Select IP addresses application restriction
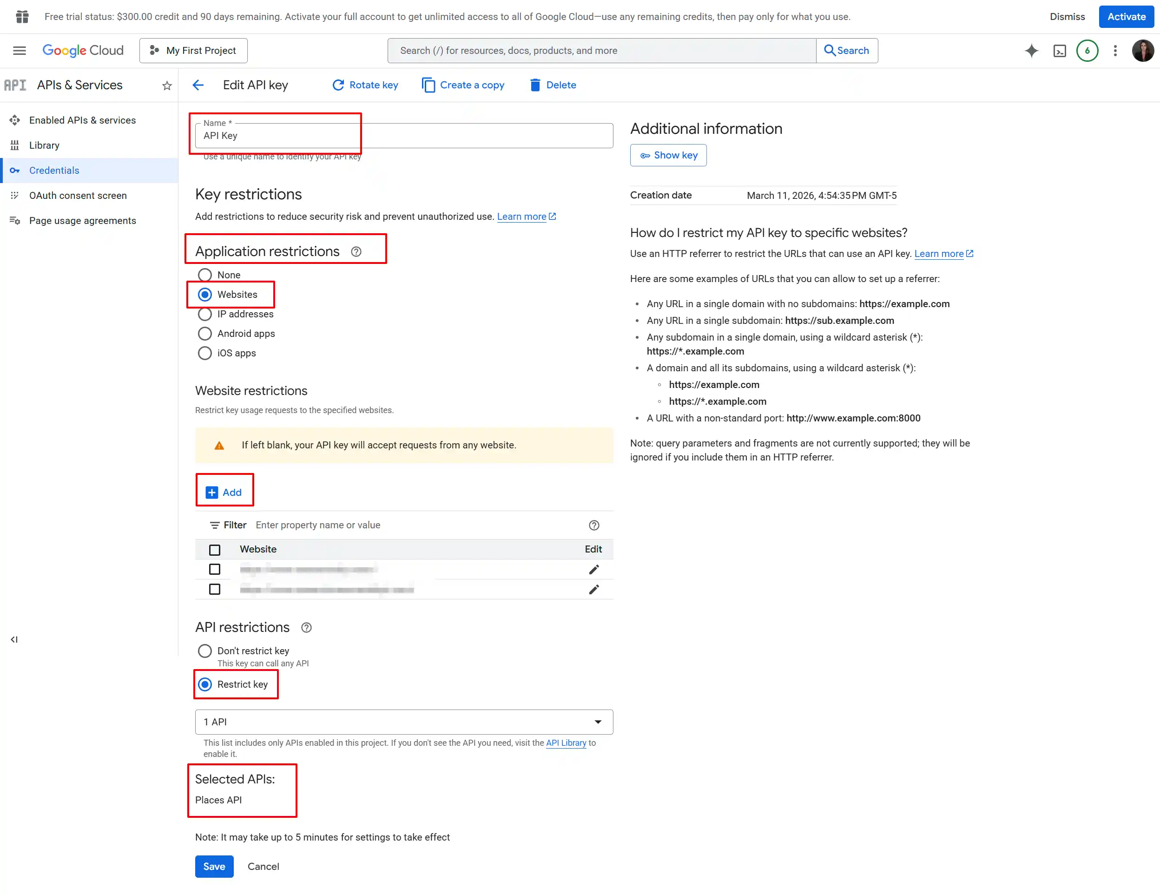 tap(204, 314)
